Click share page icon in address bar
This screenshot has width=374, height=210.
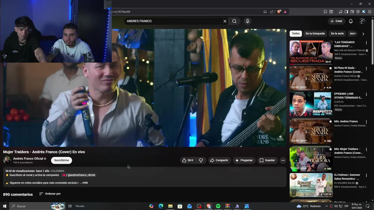pyautogui.click(x=272, y=12)
